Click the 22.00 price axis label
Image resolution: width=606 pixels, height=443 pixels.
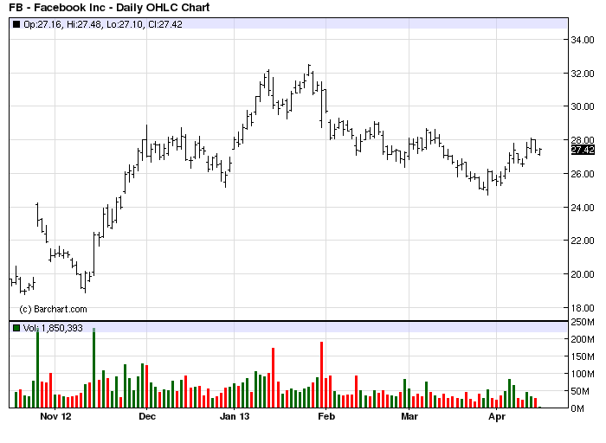(583, 241)
